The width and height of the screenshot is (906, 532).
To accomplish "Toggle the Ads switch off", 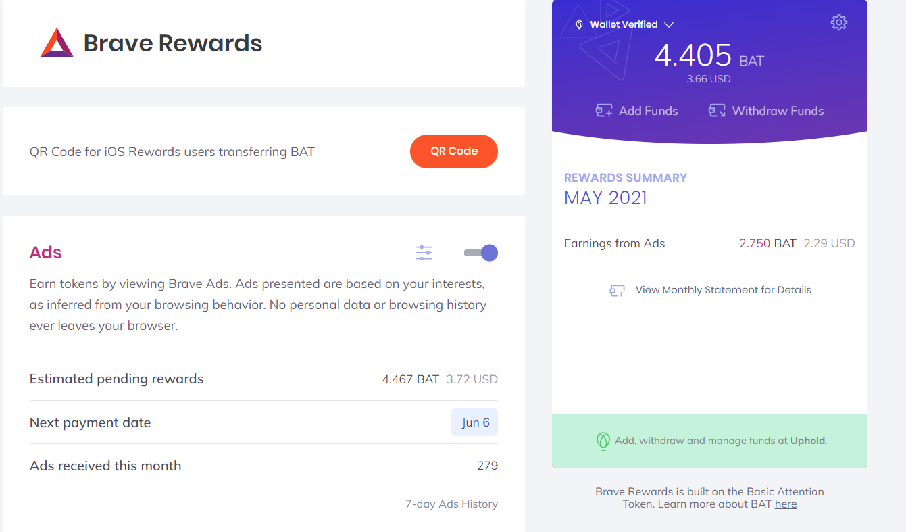I will [481, 253].
